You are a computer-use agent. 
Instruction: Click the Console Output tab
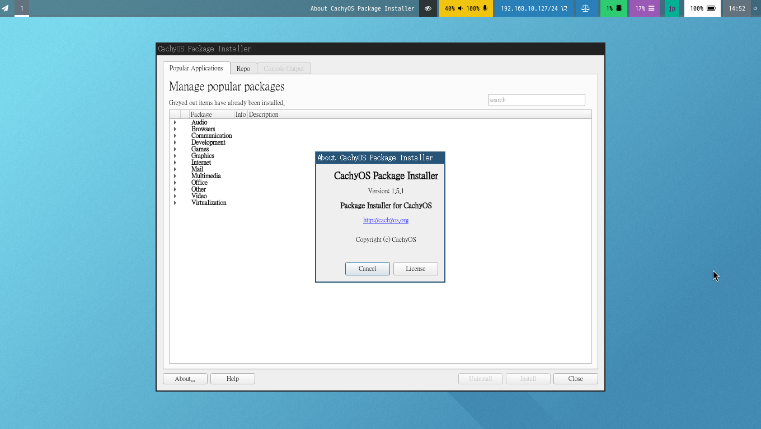pyautogui.click(x=284, y=69)
